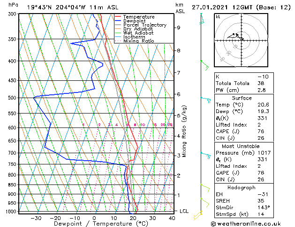Select the 'Isotherm' legend label

coord(134,37)
